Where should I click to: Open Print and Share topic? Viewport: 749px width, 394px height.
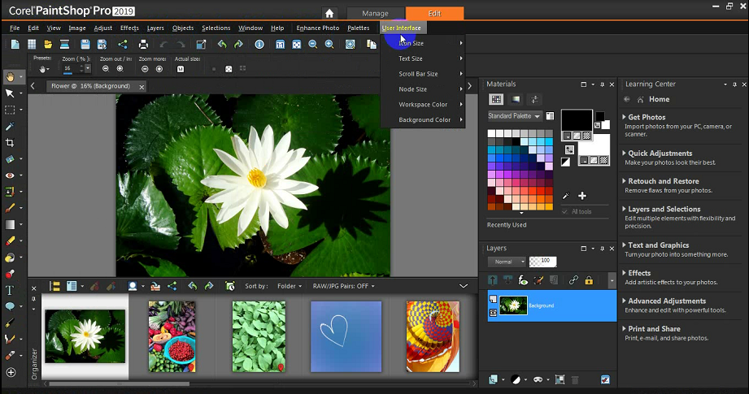pos(654,329)
